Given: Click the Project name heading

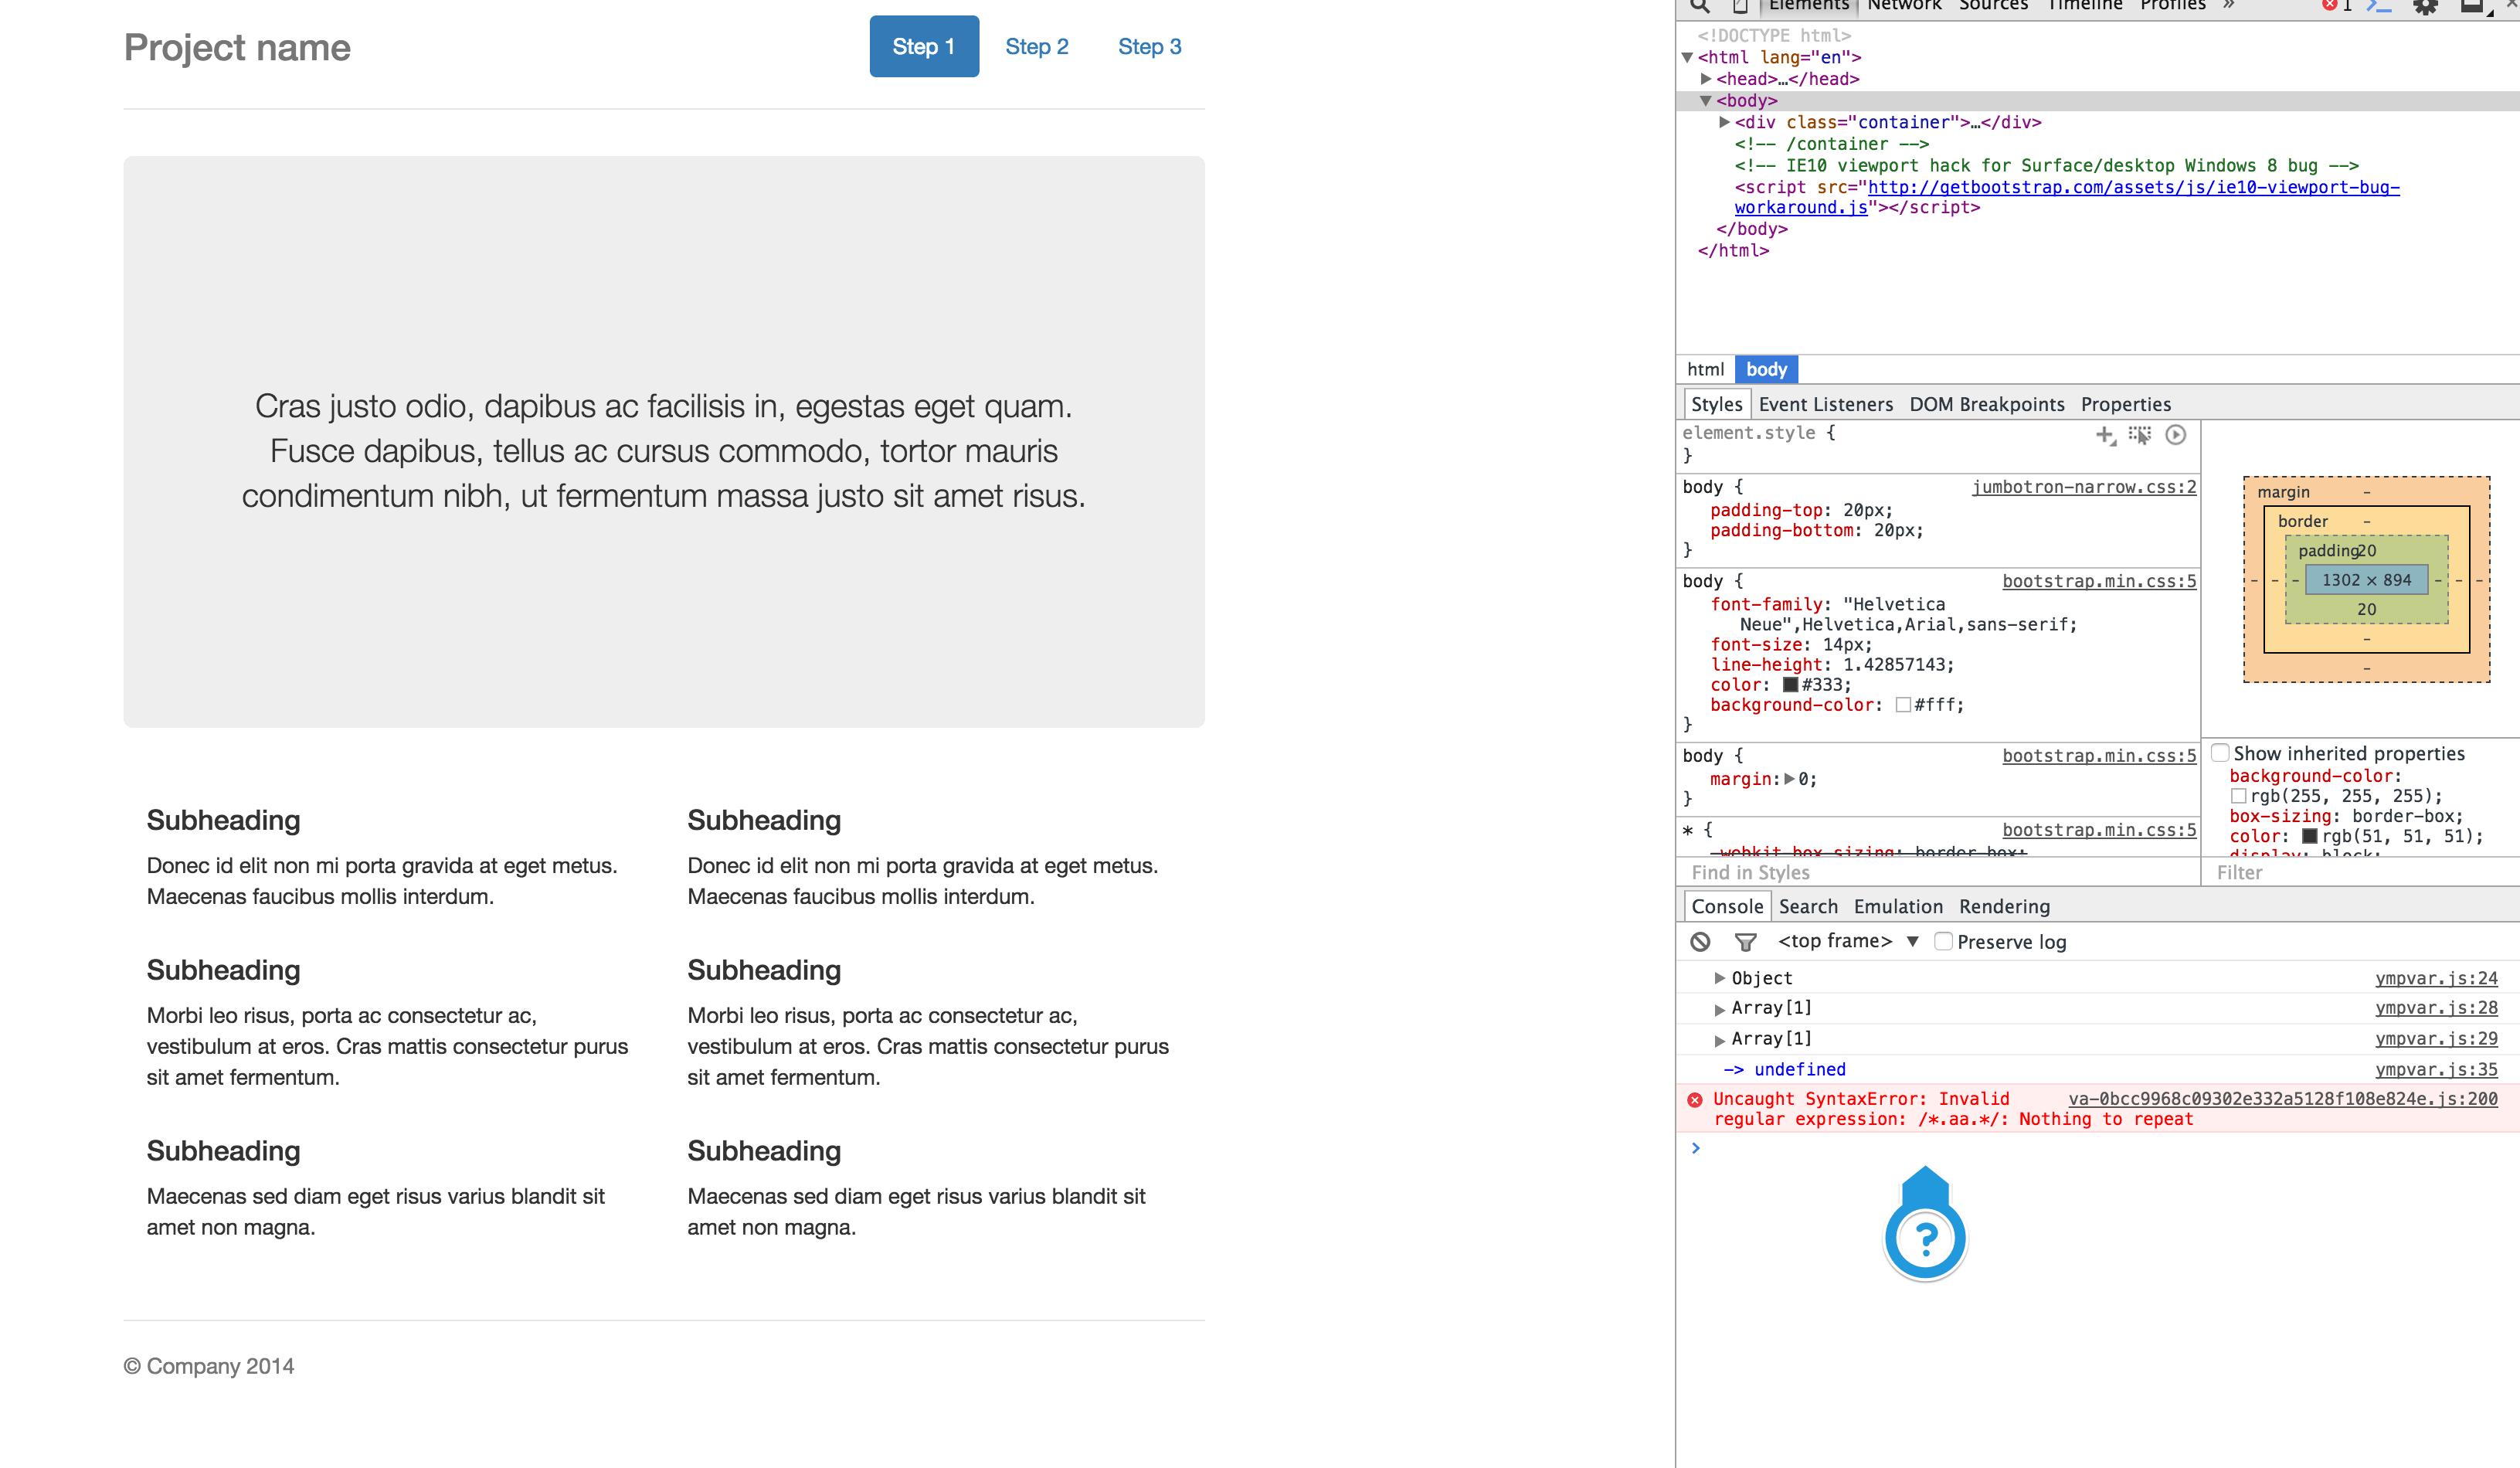Looking at the screenshot, I should (x=237, y=47).
